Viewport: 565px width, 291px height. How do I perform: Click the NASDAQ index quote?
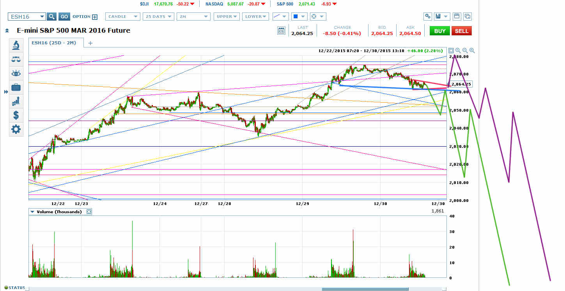tap(236, 4)
